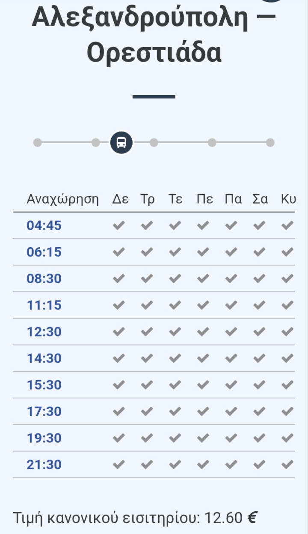Image resolution: width=308 pixels, height=534 pixels.
Task: Click the Αλεξανδρούπολη – Ορεστιάδα route title
Action: 154,35
